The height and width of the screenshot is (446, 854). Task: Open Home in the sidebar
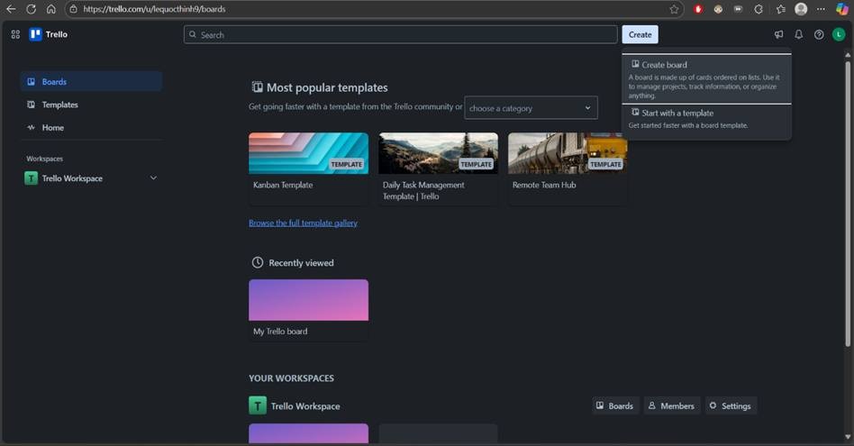52,128
